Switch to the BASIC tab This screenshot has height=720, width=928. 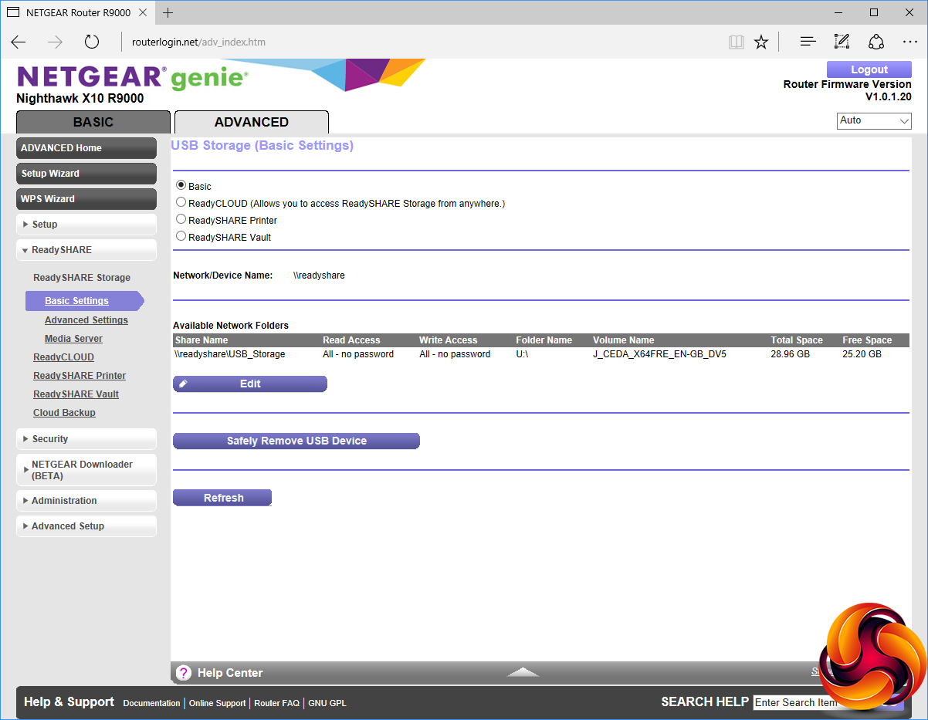pos(93,122)
